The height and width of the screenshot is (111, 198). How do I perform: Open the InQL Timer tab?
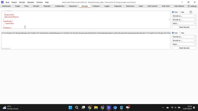[x=166, y=6]
